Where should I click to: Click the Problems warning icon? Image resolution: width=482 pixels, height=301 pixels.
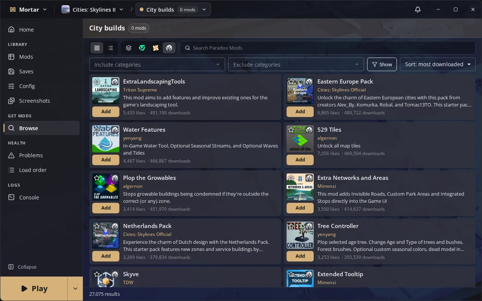point(11,155)
